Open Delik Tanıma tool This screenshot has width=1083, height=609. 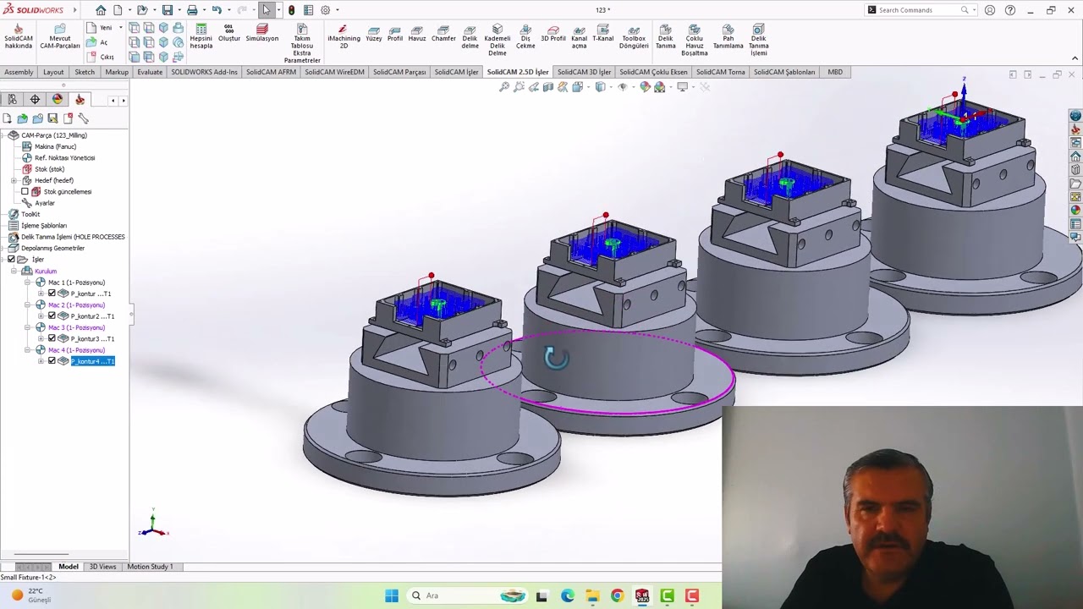pyautogui.click(x=666, y=36)
